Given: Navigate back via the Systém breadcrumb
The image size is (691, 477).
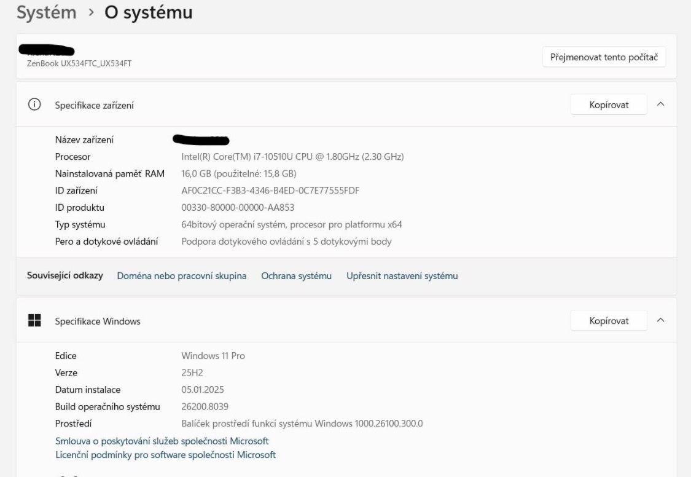Looking at the screenshot, I should [39, 13].
